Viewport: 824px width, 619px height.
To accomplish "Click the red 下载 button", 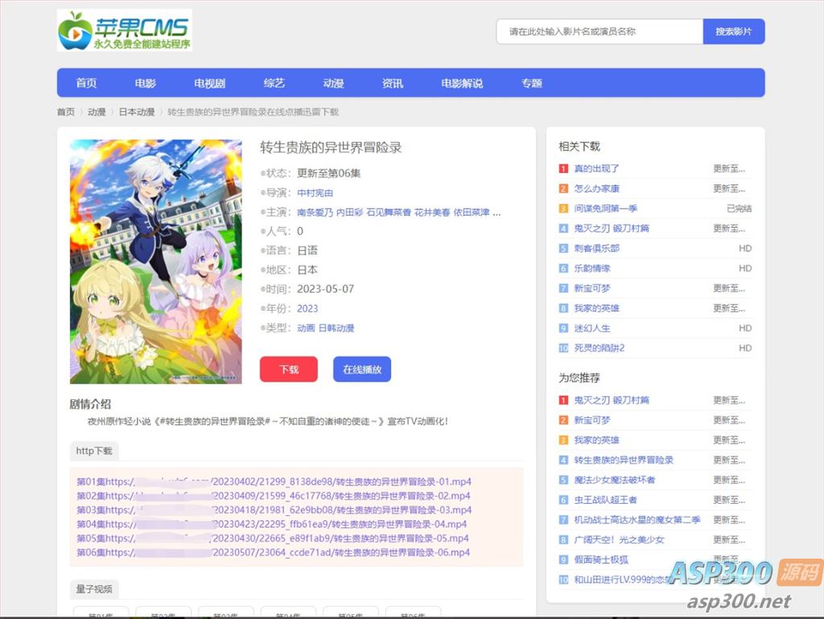I will tap(289, 369).
